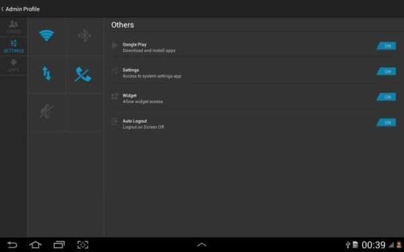
Task: Click the 'Widget' label
Action: point(129,95)
